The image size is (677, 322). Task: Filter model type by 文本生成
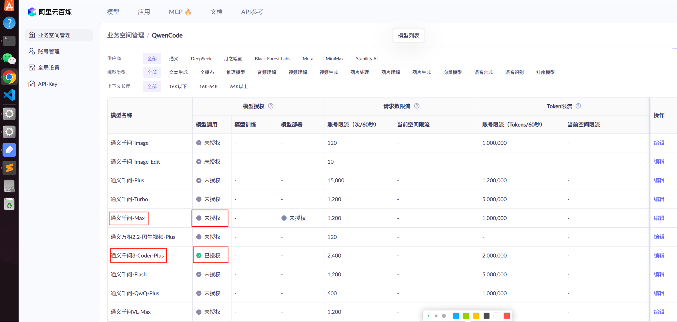pos(178,72)
